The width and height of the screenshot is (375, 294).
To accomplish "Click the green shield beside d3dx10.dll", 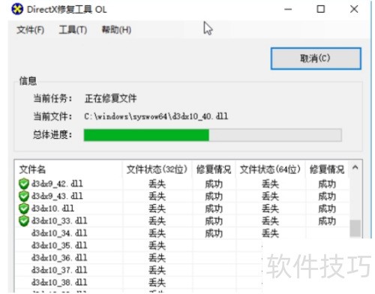I will 24,208.
